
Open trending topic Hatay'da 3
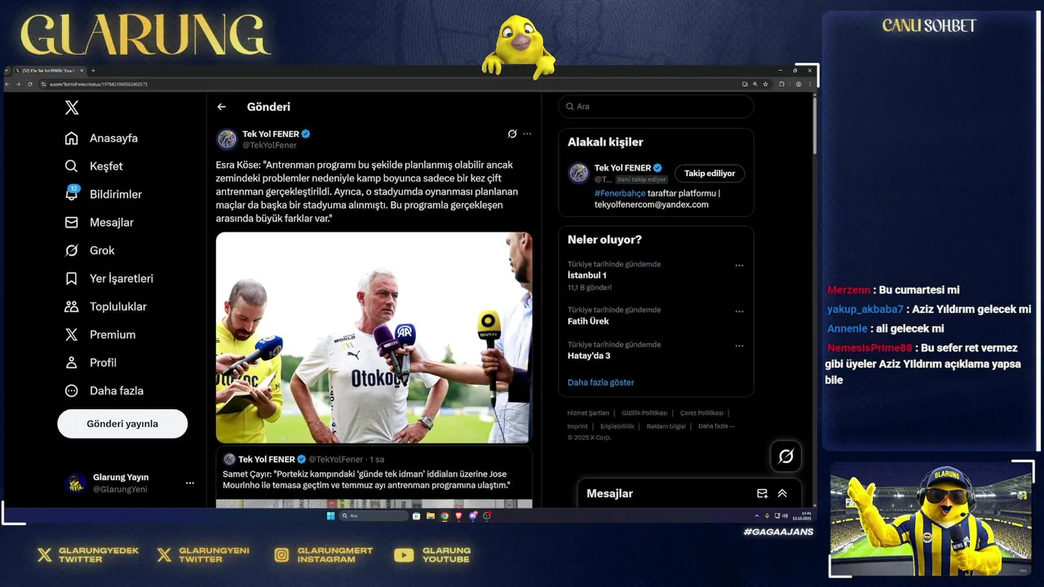click(x=589, y=355)
